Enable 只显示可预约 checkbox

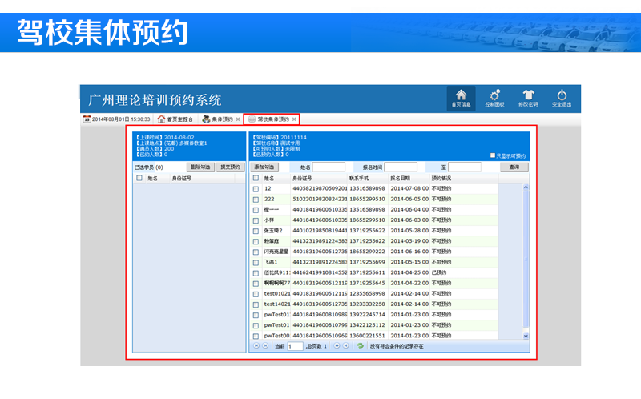pos(493,155)
